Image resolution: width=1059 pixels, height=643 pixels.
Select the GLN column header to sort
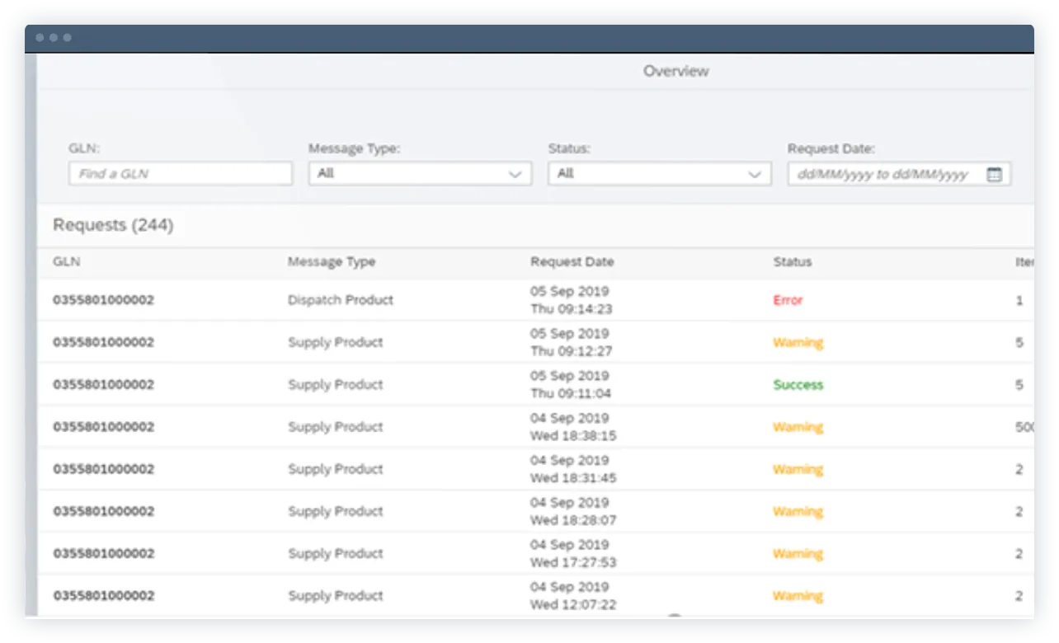coord(67,261)
